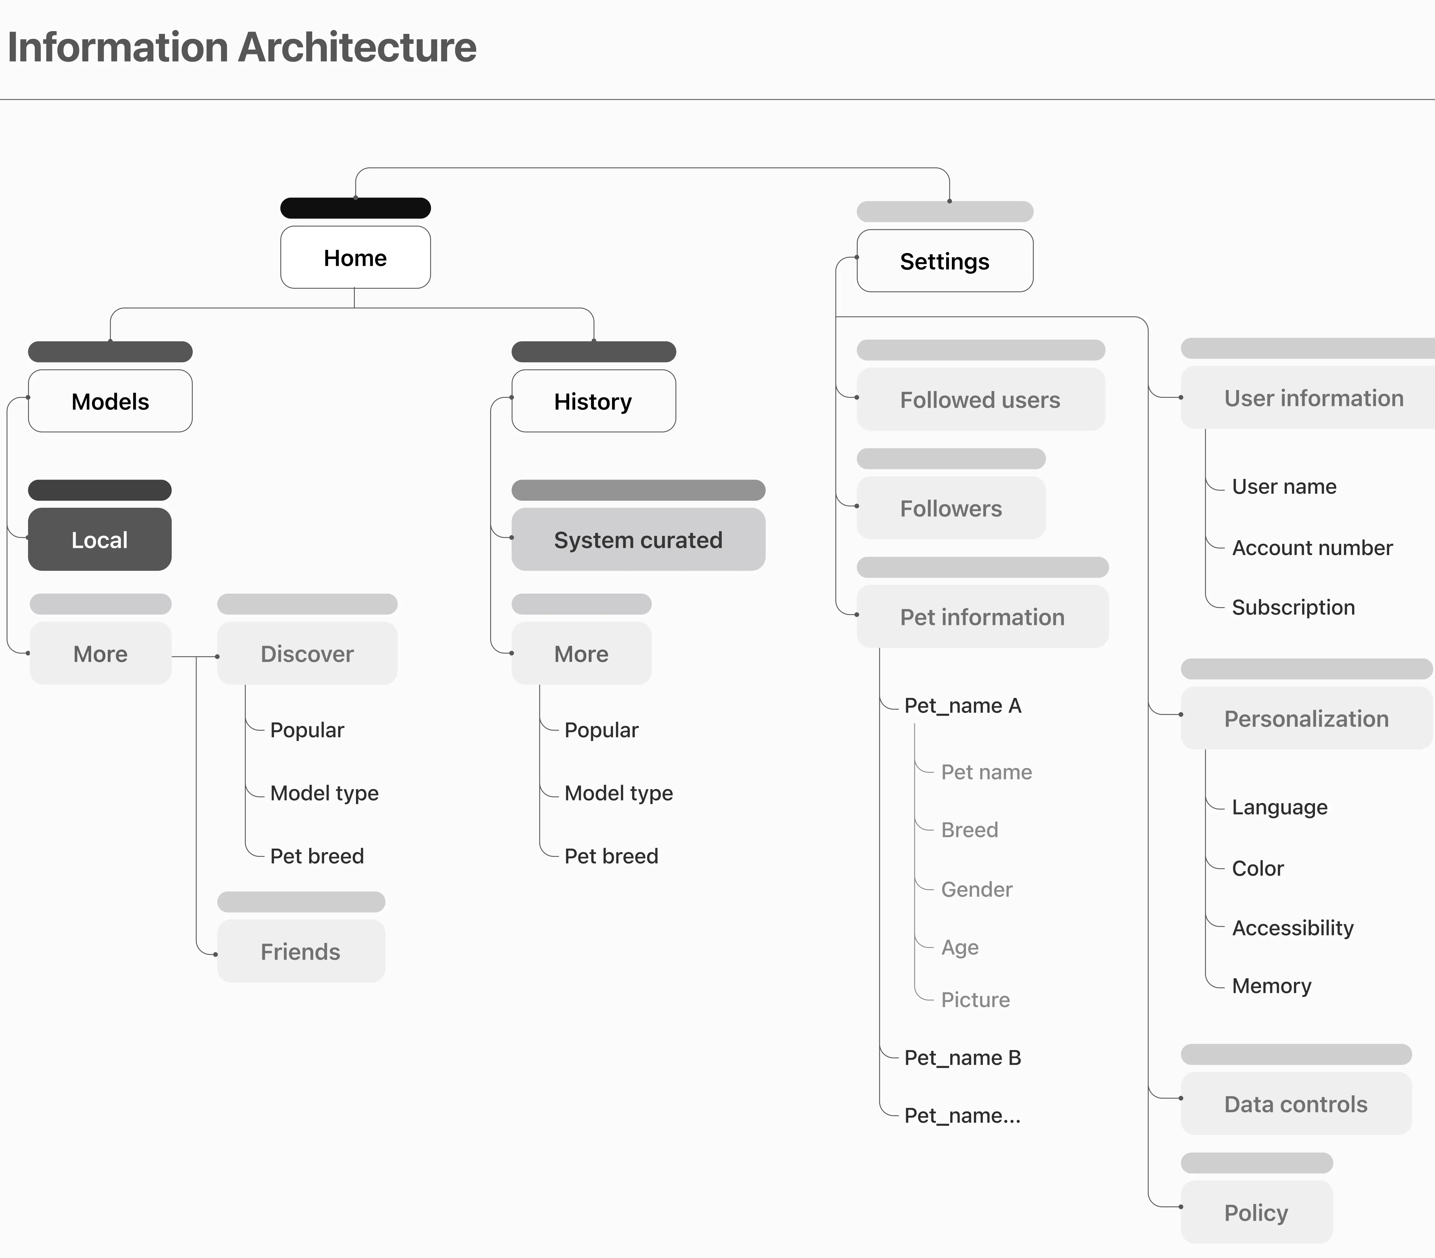1435x1258 pixels.
Task: Click the Home node box
Action: (355, 258)
